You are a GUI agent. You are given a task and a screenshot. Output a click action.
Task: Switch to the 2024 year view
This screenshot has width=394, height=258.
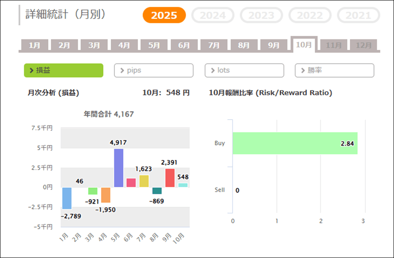(x=213, y=16)
